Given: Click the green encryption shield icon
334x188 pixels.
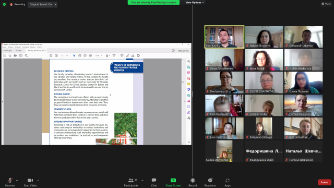Looking at the screenshot, I should point(4,4).
